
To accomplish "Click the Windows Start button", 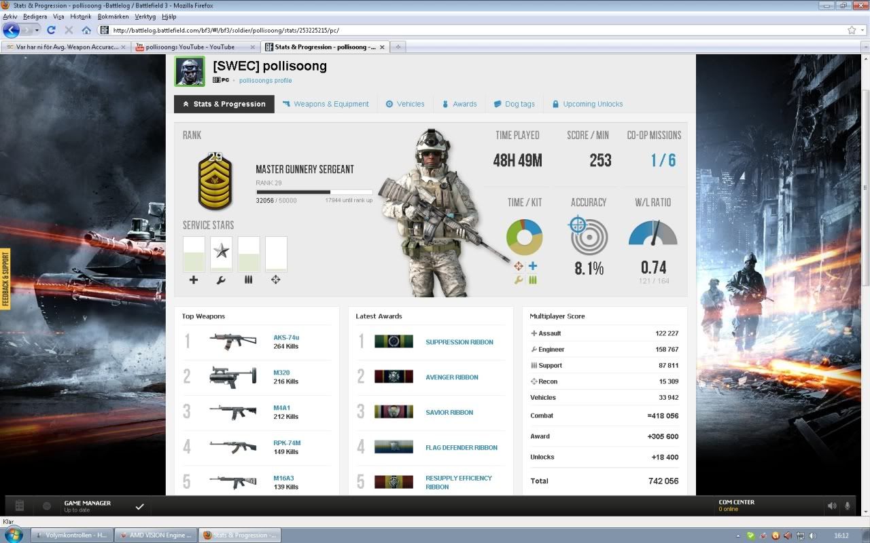I will point(14,535).
